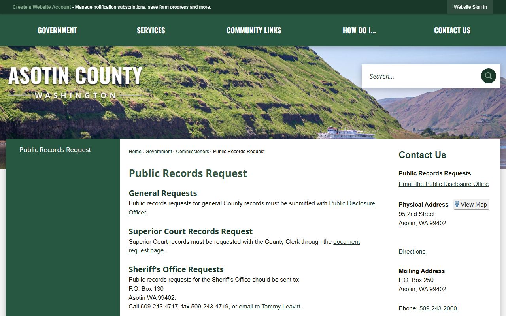The height and width of the screenshot is (316, 506).
Task: Click the Website Sign In button
Action: [x=470, y=7]
